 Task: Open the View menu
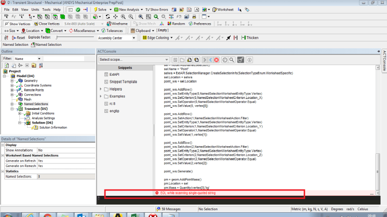click(x=25, y=10)
